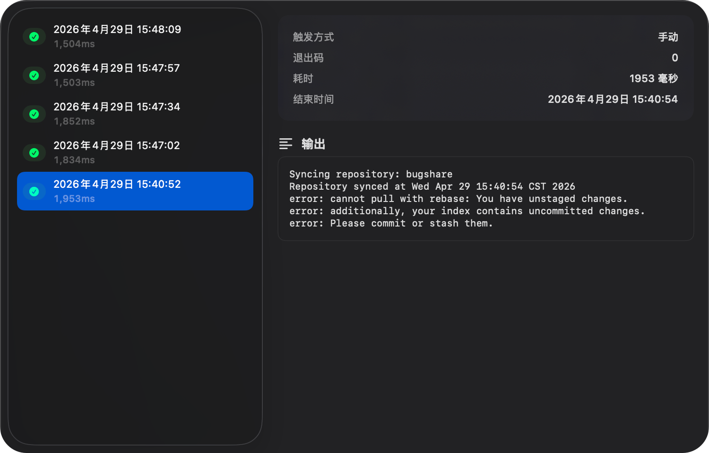Click the 1953 毫秒 value

click(654, 79)
